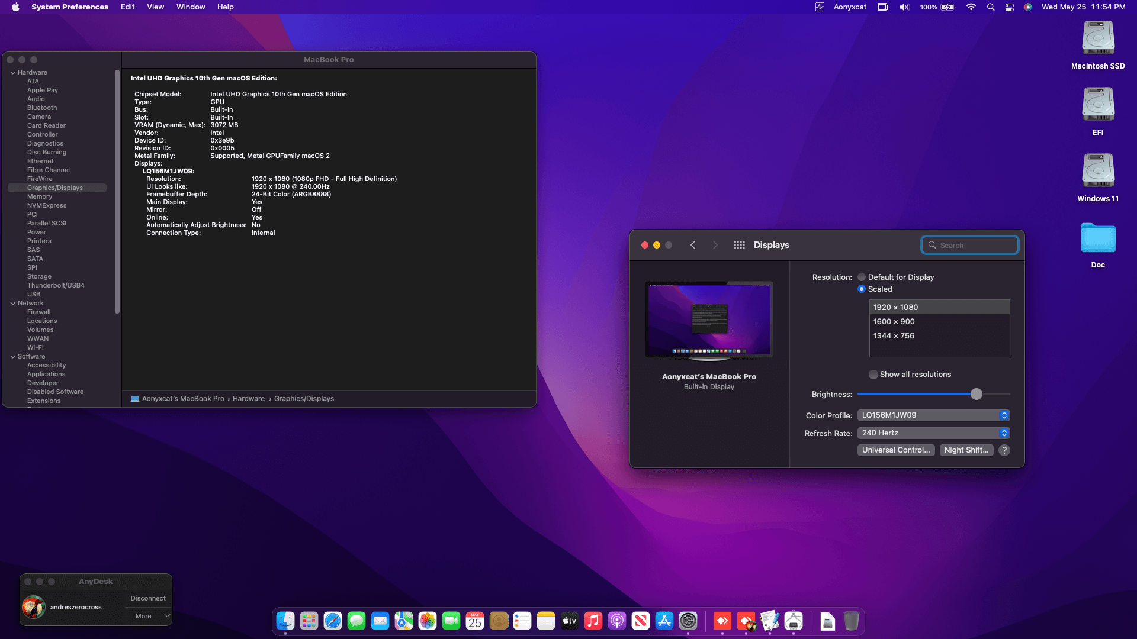Viewport: 1137px width, 639px height.
Task: Show all preferences grid in Displays
Action: coord(740,245)
